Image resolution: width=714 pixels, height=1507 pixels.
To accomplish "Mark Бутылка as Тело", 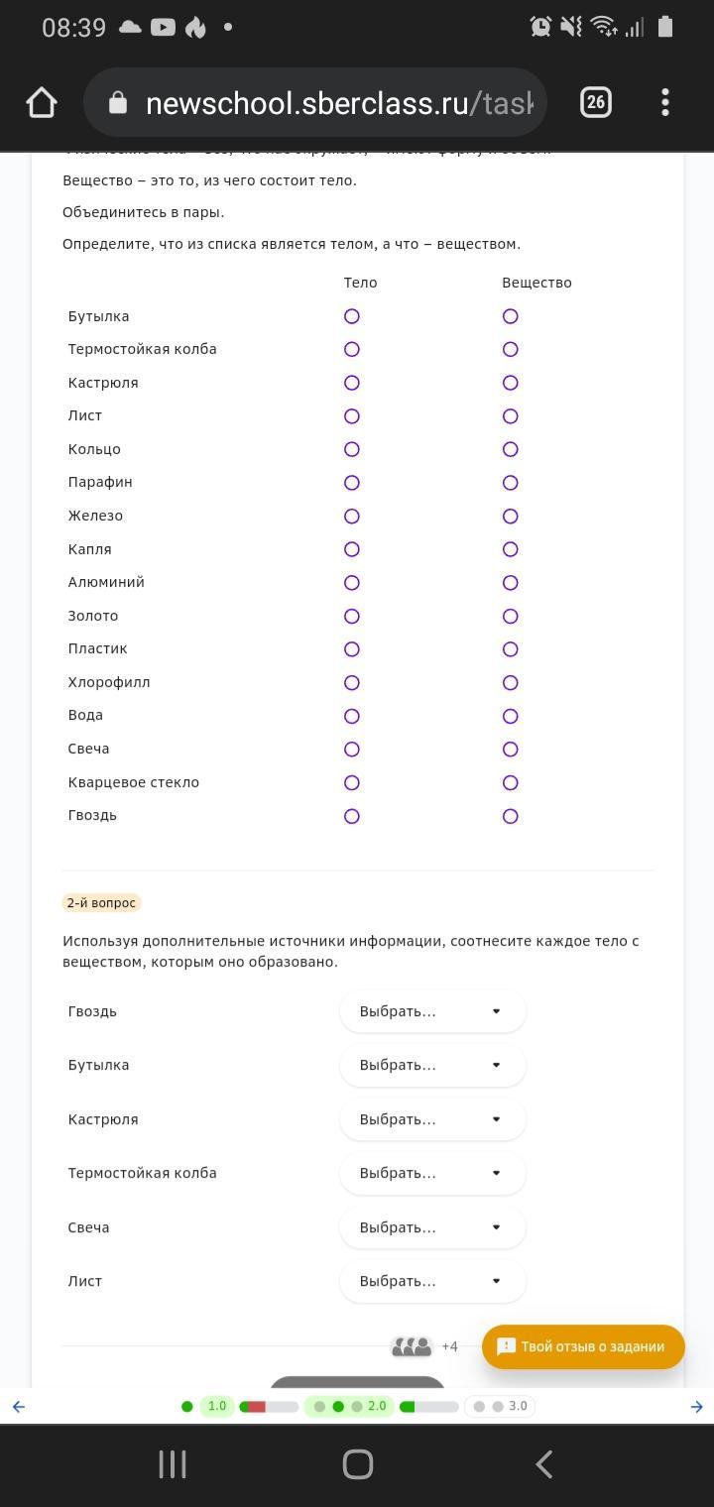I will 351,316.
